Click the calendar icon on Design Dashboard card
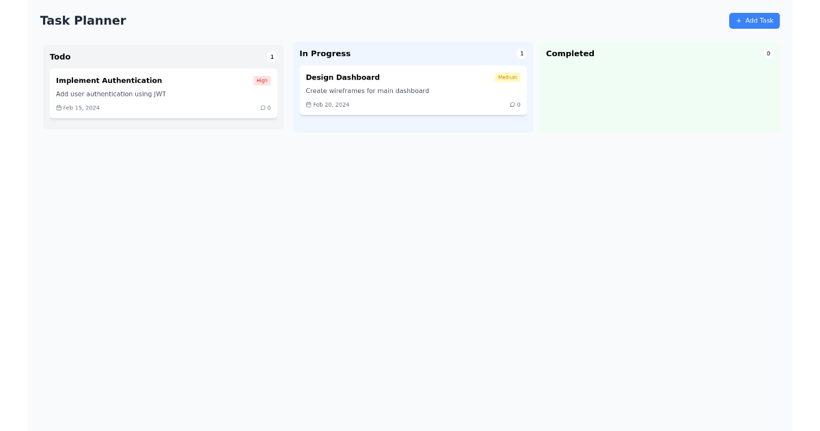This screenshot has height=431, width=820. [309, 105]
